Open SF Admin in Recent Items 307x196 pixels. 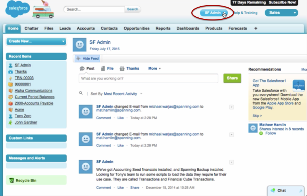(23, 65)
